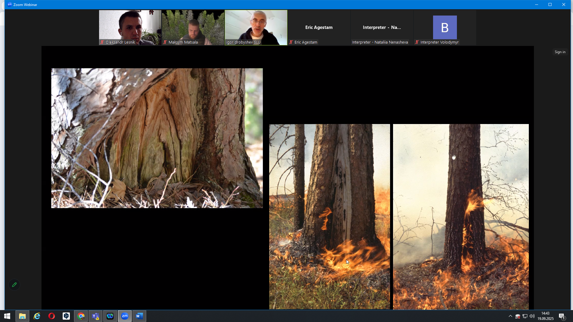The image size is (573, 322).
Task: Minimize the Zoom Webinar window
Action: (x=537, y=4)
